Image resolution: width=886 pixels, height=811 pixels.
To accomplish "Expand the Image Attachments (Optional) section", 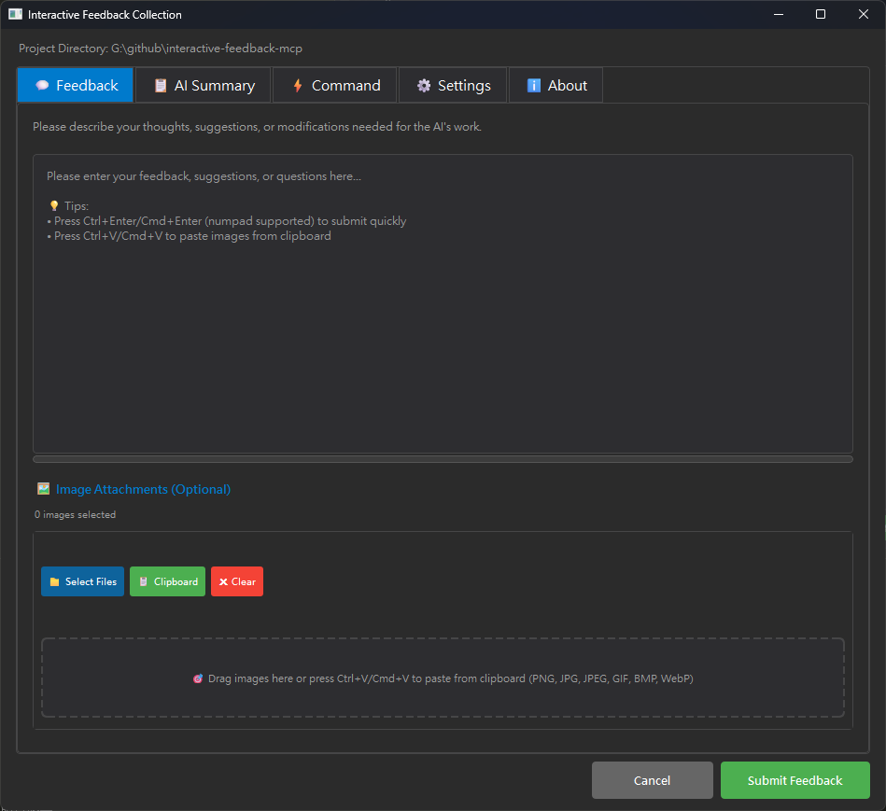I will 143,488.
